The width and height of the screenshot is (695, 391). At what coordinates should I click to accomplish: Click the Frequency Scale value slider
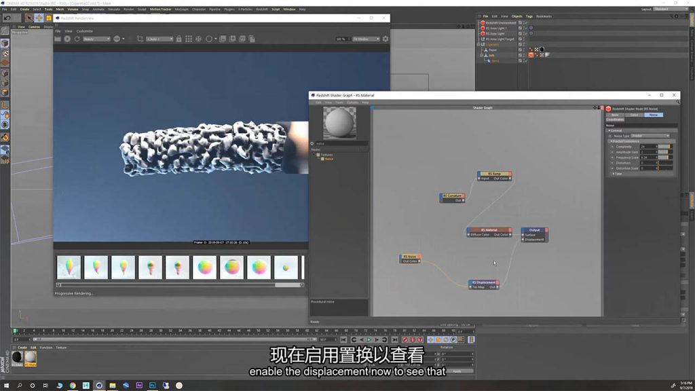tap(665, 157)
